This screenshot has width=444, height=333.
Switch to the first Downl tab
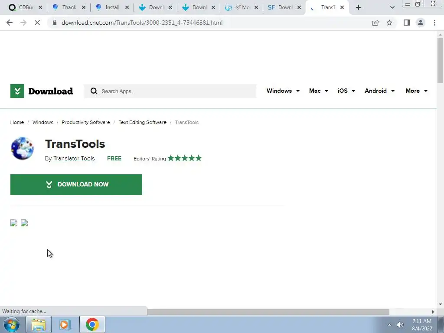point(155,7)
